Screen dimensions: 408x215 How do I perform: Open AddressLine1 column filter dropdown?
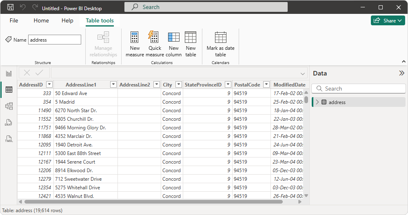click(x=113, y=84)
